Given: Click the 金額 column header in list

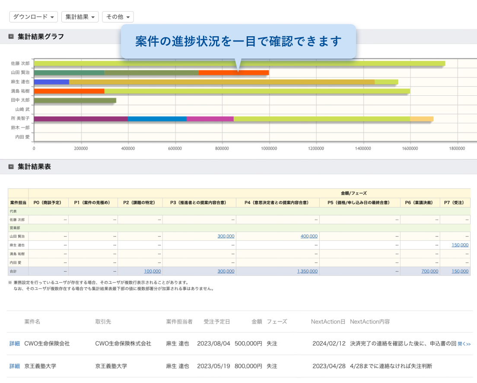Looking at the screenshot, I should click(x=257, y=322).
